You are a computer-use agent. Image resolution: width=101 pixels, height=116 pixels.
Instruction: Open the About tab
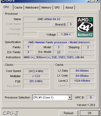point(69,7)
